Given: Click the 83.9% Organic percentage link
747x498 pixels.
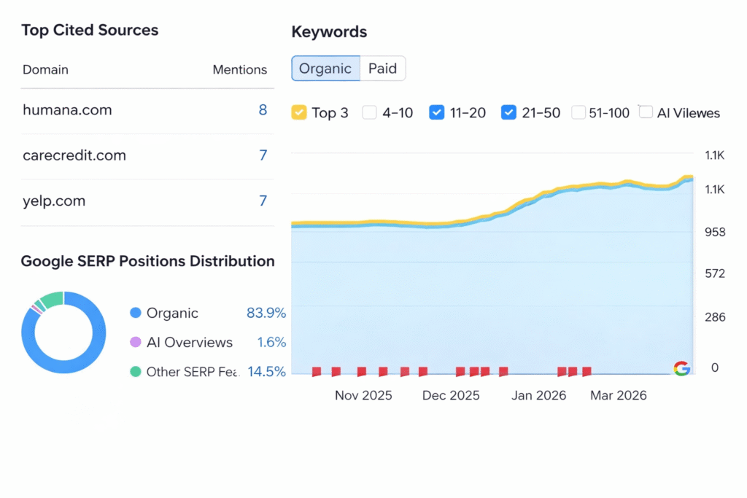Looking at the screenshot, I should (266, 313).
